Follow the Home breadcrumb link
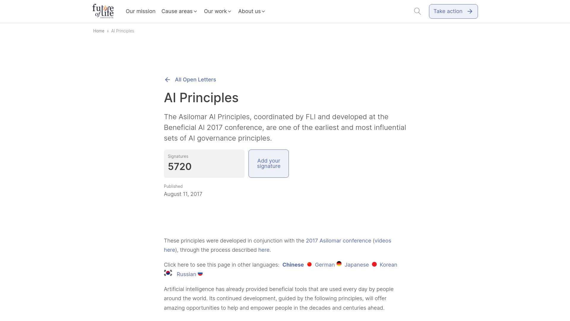This screenshot has width=570, height=321. 99,31
